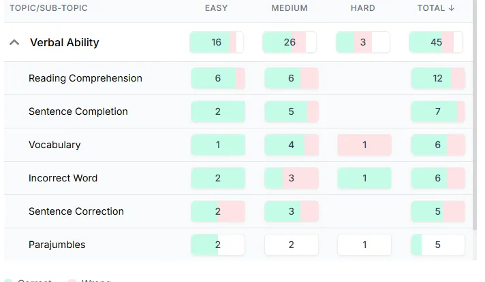485x282 pixels.
Task: Click Verbal Ability easy bar showing 16
Action: pos(217,42)
